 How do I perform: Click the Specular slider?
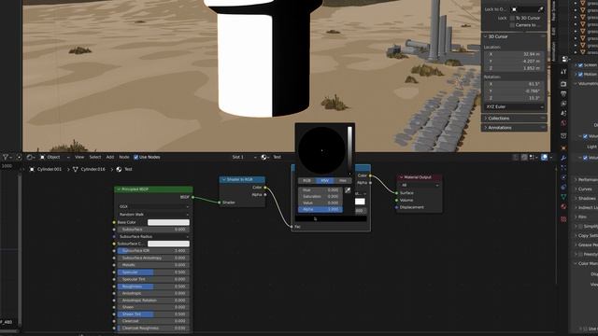pos(153,273)
